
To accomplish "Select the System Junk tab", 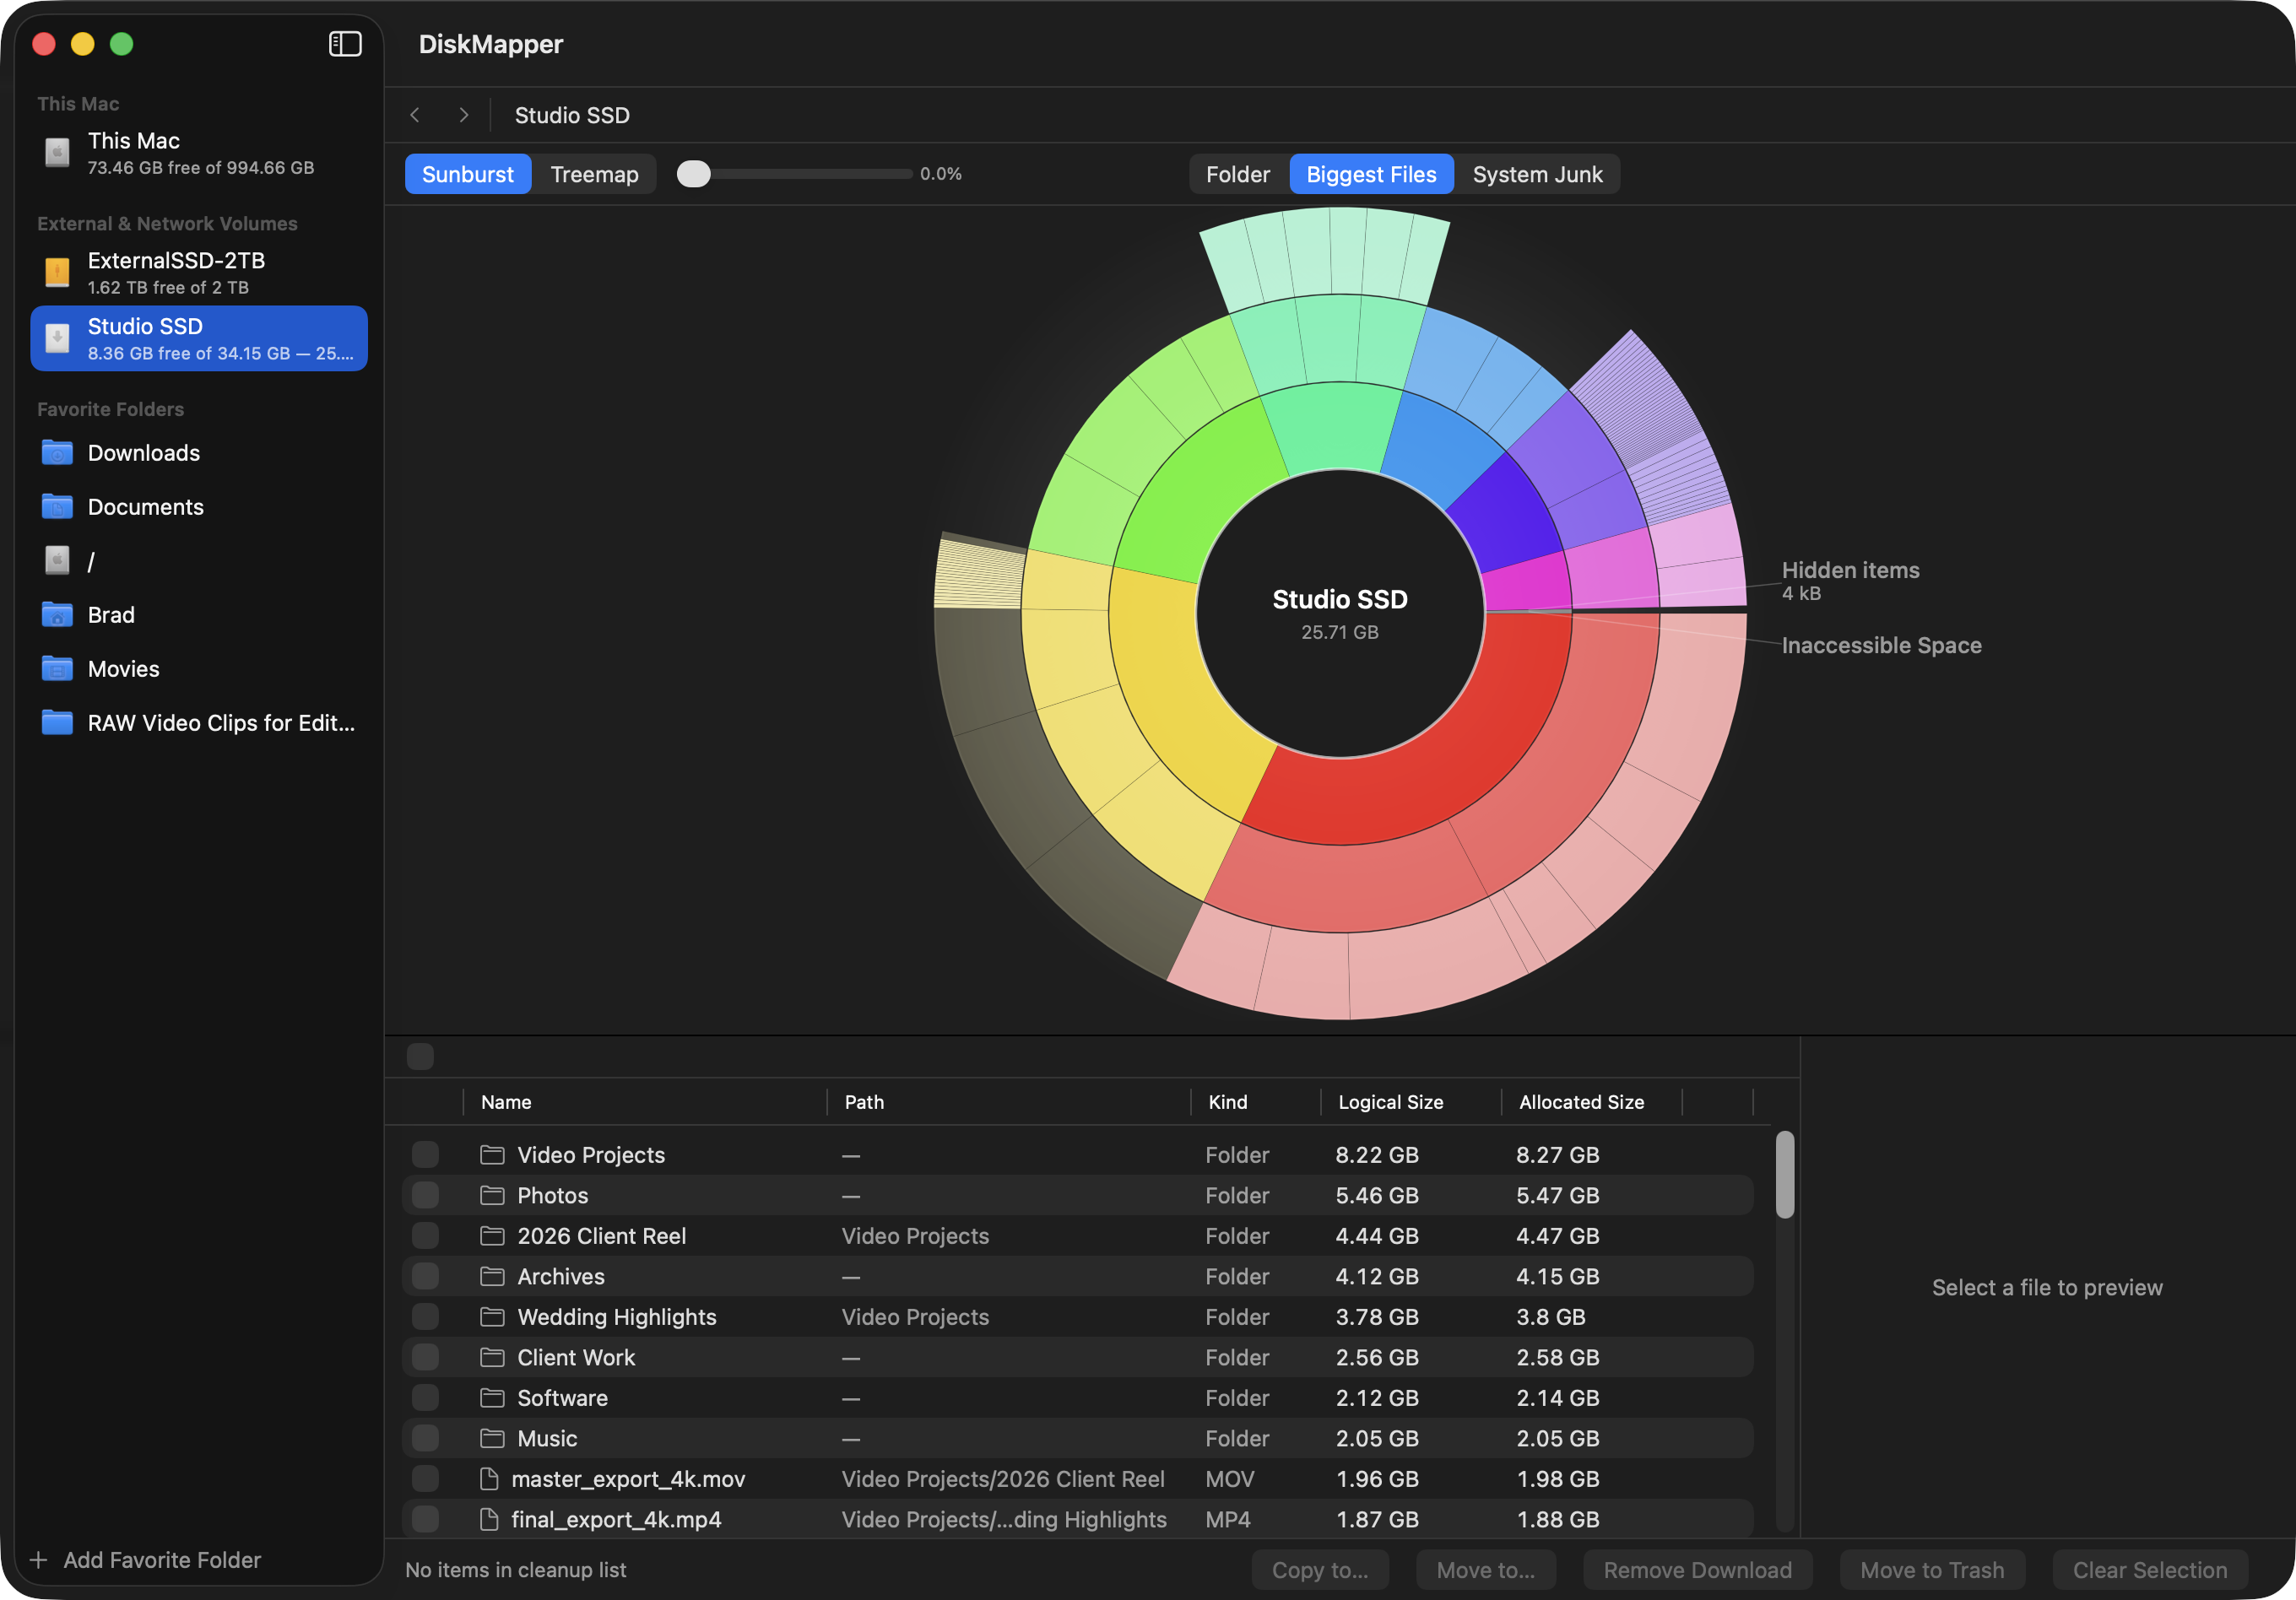I will (1537, 174).
